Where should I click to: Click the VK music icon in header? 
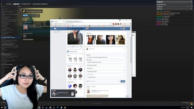(x=90, y=28)
